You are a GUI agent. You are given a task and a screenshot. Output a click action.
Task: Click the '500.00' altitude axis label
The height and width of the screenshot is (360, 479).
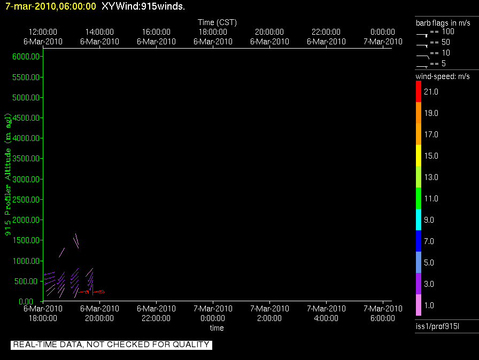(x=26, y=281)
